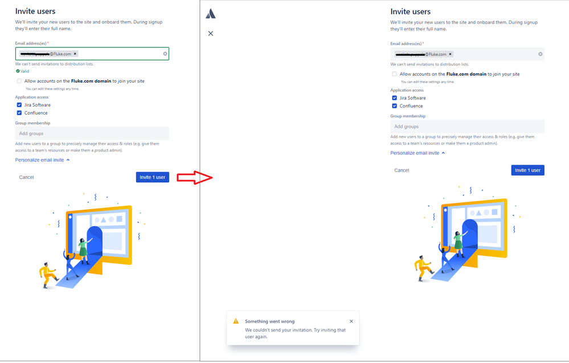569x363 pixels.
Task: Cancel the invitation in right panel
Action: [402, 170]
